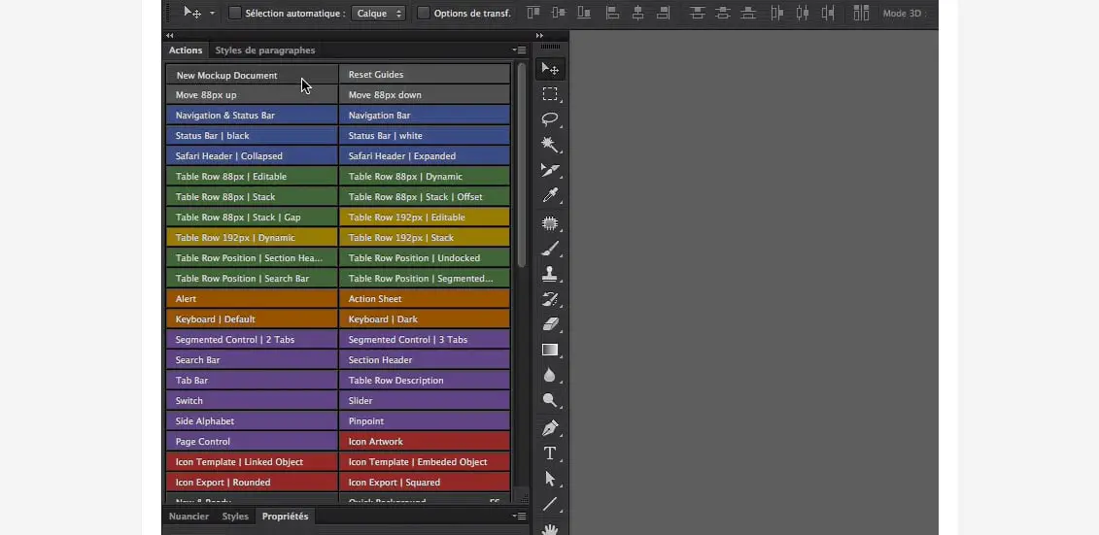Select the Pen tool
1099x535 pixels.
pyautogui.click(x=550, y=428)
